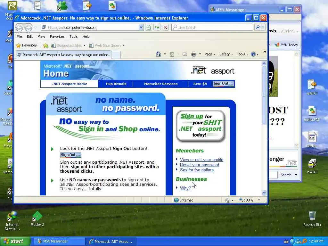
Task: Click the Sign up for your .NET assport button
Action: (201, 126)
